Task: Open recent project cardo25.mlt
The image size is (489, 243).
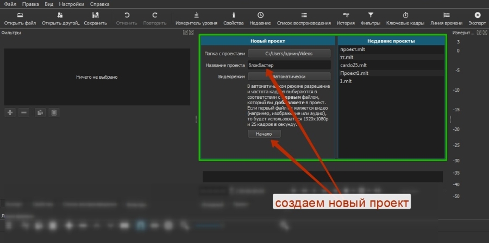Action: 354,65
